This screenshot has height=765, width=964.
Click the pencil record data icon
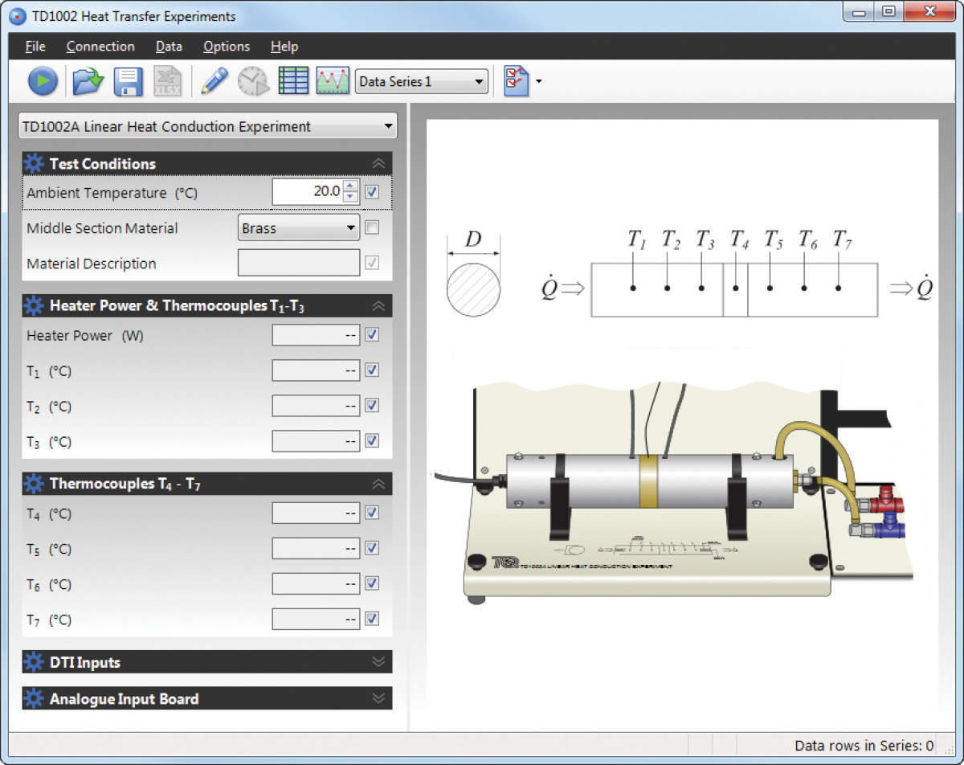tap(214, 81)
